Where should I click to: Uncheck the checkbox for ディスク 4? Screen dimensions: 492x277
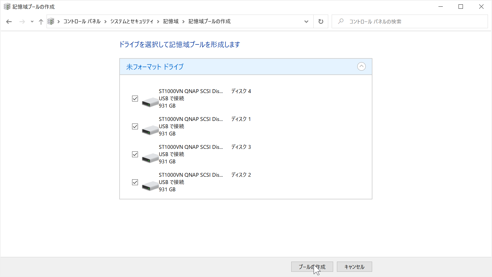135,99
